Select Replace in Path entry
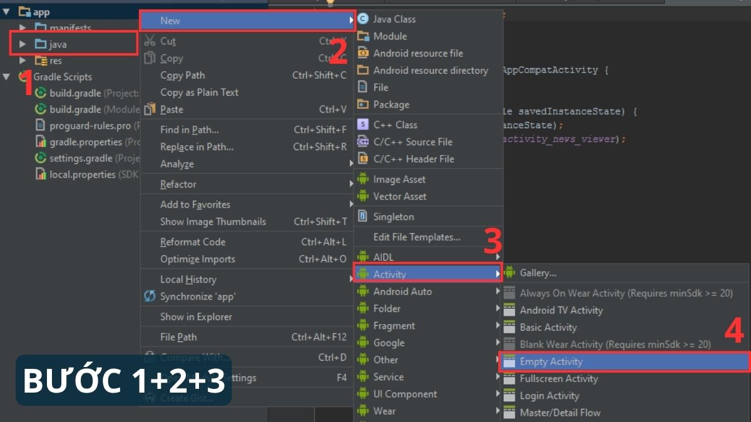This screenshot has width=751, height=422. click(247, 147)
